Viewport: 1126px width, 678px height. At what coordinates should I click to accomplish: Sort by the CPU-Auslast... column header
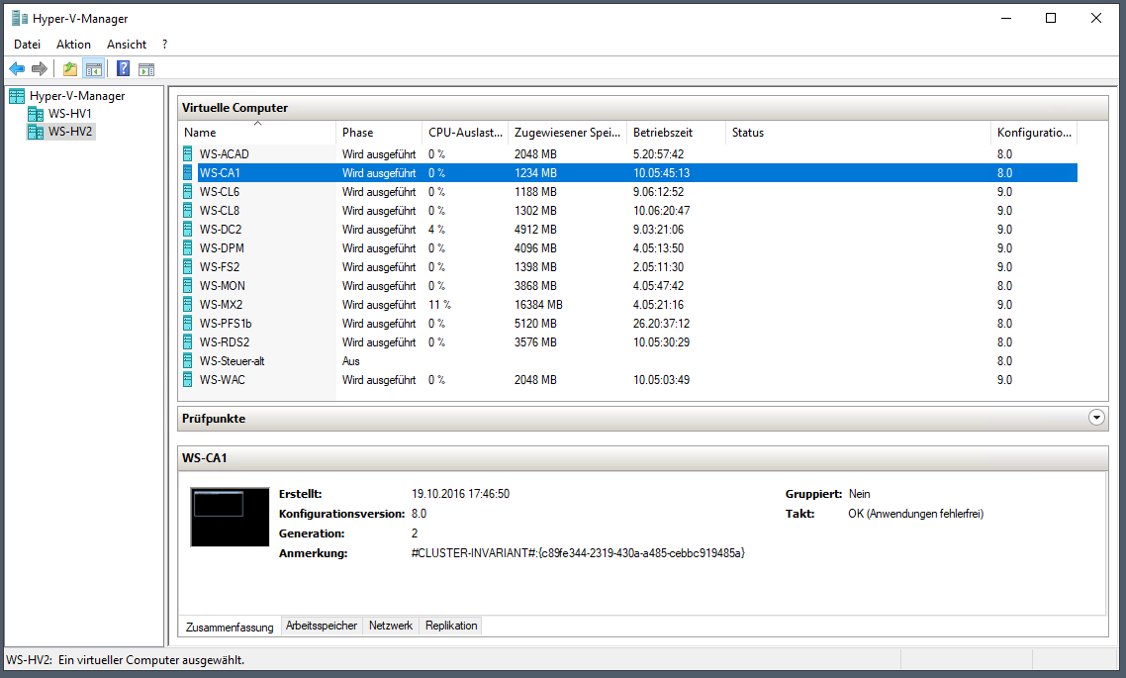point(465,133)
